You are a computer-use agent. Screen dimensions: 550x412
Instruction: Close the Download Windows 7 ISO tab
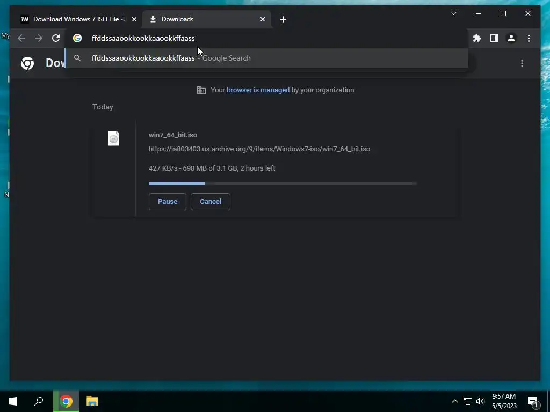[134, 19]
